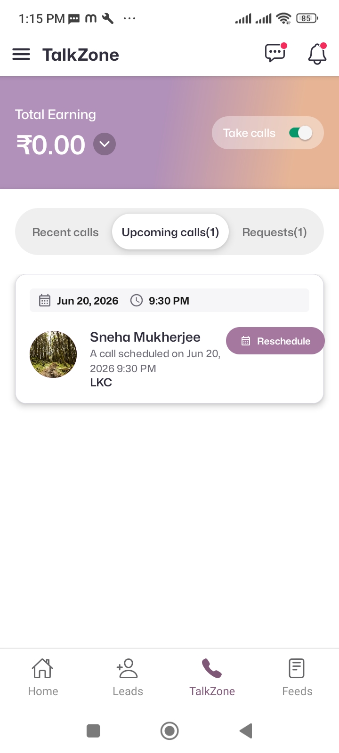Open the Feeds document icon
Screen dimensions: 339x753
(x=297, y=668)
